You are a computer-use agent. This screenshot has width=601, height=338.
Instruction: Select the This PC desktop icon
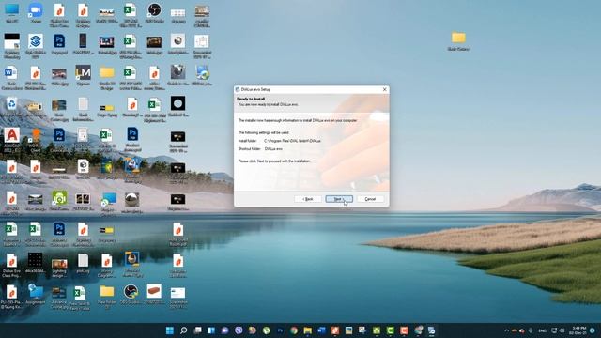pos(12,13)
